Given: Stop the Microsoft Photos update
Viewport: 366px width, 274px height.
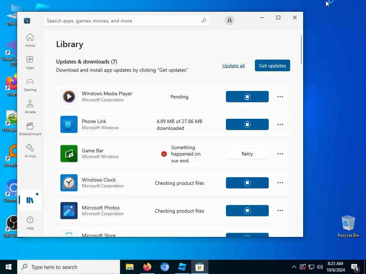Looking at the screenshot, I should pyautogui.click(x=247, y=210).
